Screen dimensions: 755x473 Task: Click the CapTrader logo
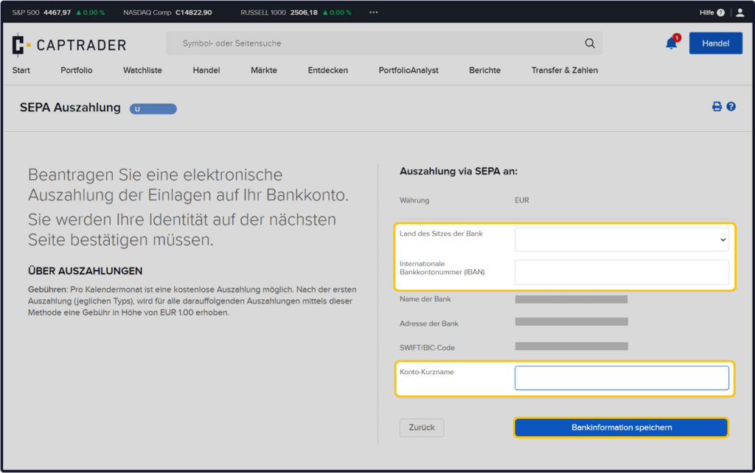[69, 45]
